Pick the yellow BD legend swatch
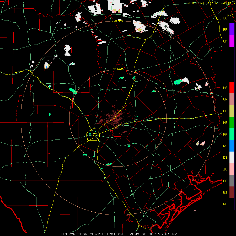The width and height of the screenshot is (236, 236). [x=232, y=111]
